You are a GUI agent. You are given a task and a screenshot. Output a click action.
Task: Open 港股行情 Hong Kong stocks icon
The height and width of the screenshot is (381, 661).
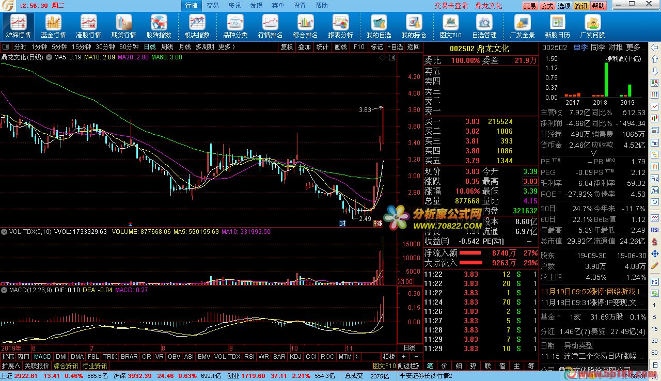pos(88,26)
